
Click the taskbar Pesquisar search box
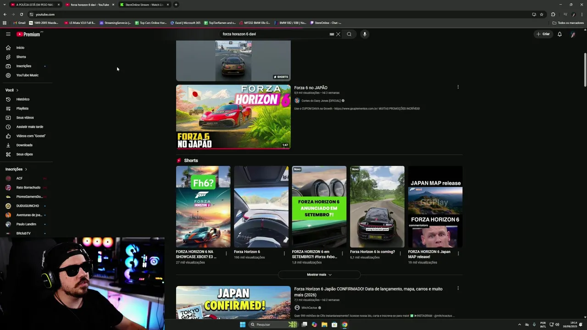pyautogui.click(x=273, y=324)
